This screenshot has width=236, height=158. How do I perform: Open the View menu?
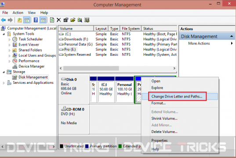[x=32, y=13]
